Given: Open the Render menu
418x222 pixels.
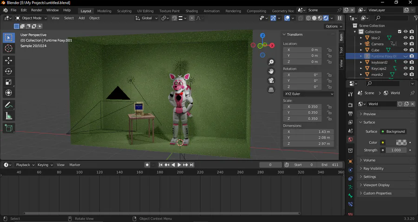Looking at the screenshot, I should point(37,10).
